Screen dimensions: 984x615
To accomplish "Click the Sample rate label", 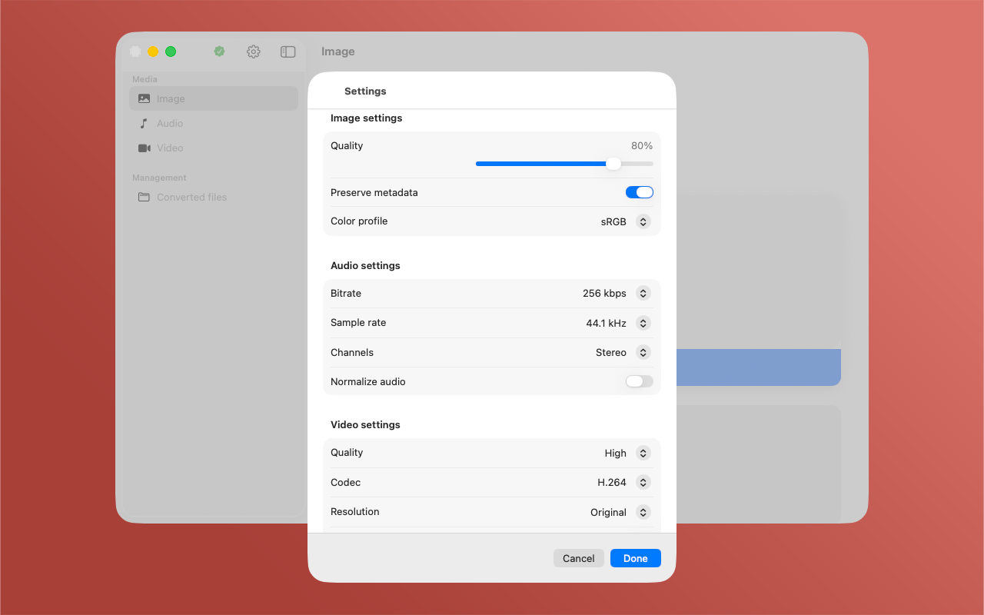I will coord(358,322).
